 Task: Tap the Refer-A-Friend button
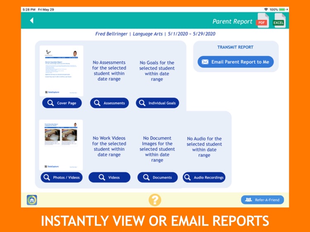262,200
